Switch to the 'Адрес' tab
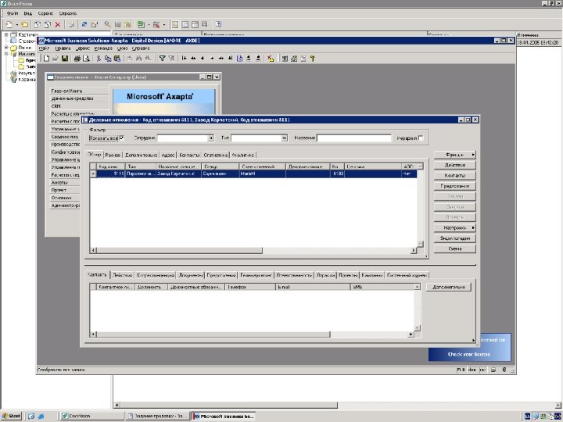563x422 pixels. coord(168,155)
